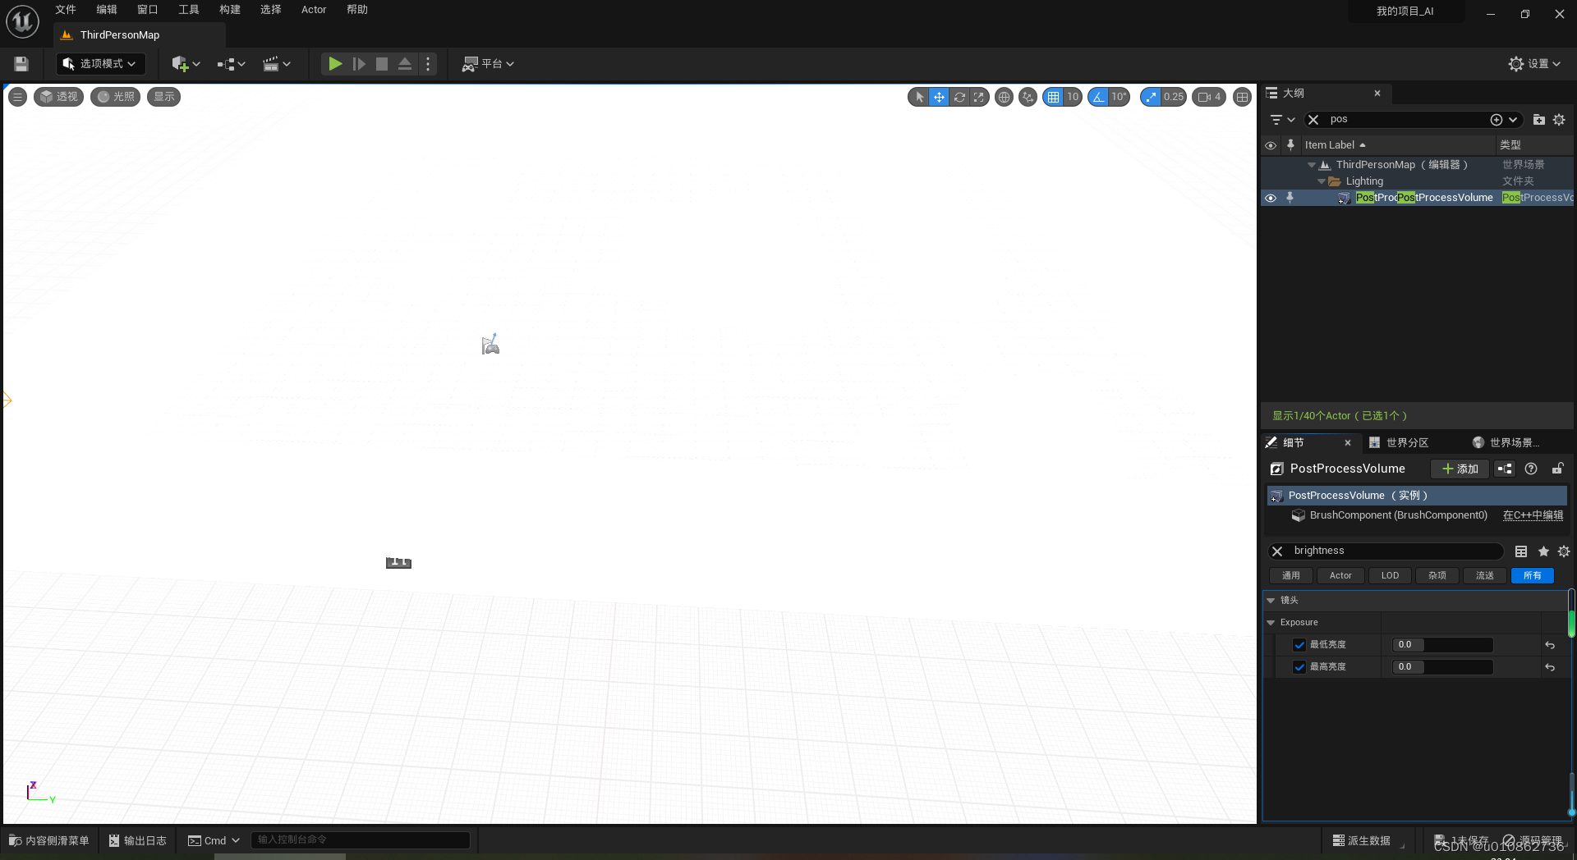
Task: Open Outliner settings gear icon
Action: coord(1559,120)
